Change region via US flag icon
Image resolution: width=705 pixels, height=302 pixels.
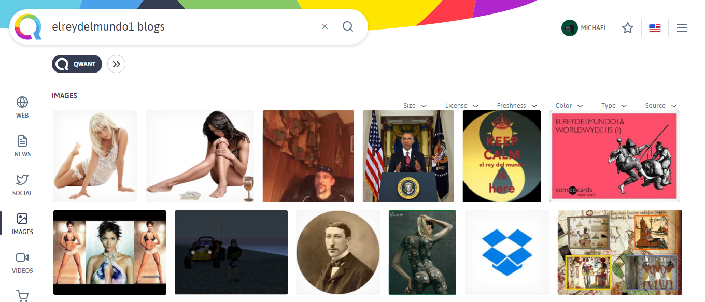pyautogui.click(x=655, y=28)
